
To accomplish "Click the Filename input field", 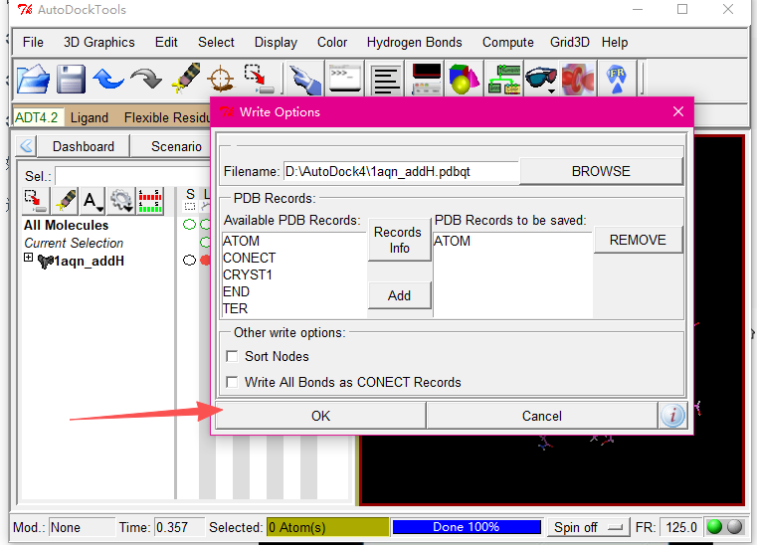I will [x=400, y=171].
